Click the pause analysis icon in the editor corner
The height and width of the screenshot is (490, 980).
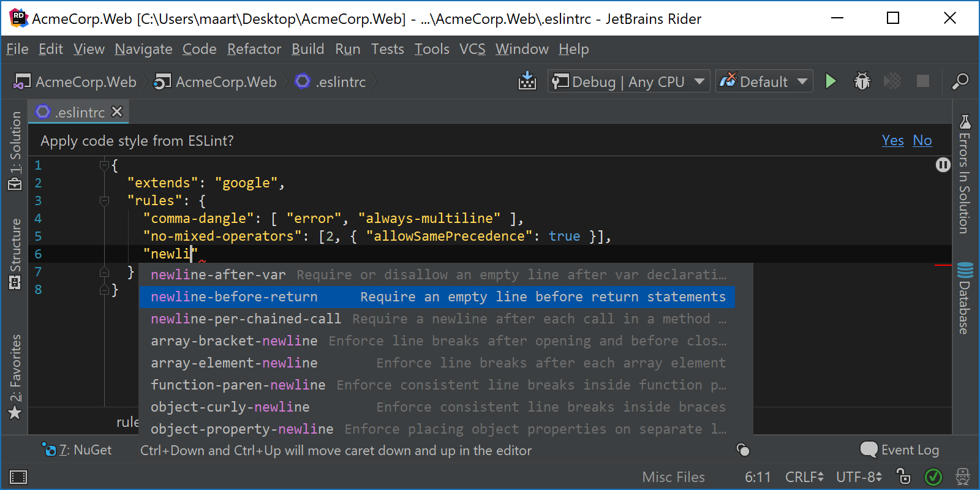pos(943,165)
